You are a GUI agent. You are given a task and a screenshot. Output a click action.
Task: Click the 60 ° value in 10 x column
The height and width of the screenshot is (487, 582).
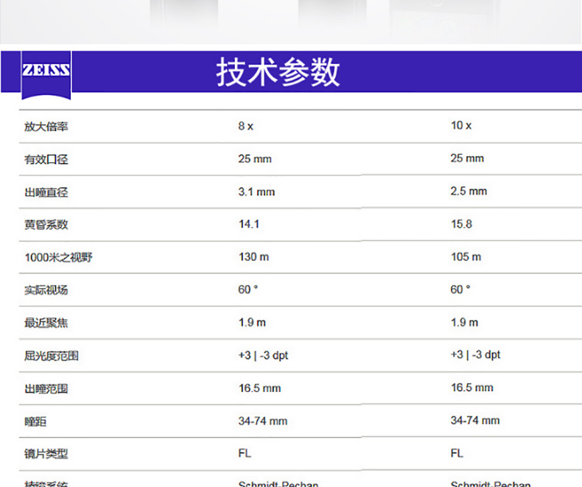(460, 289)
